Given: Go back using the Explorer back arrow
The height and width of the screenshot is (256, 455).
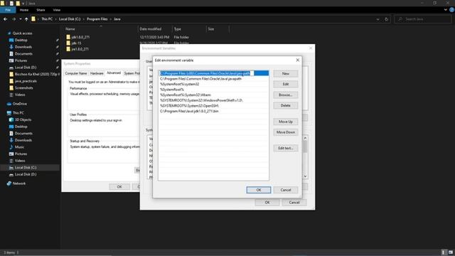Looking at the screenshot, I should tap(6, 19).
